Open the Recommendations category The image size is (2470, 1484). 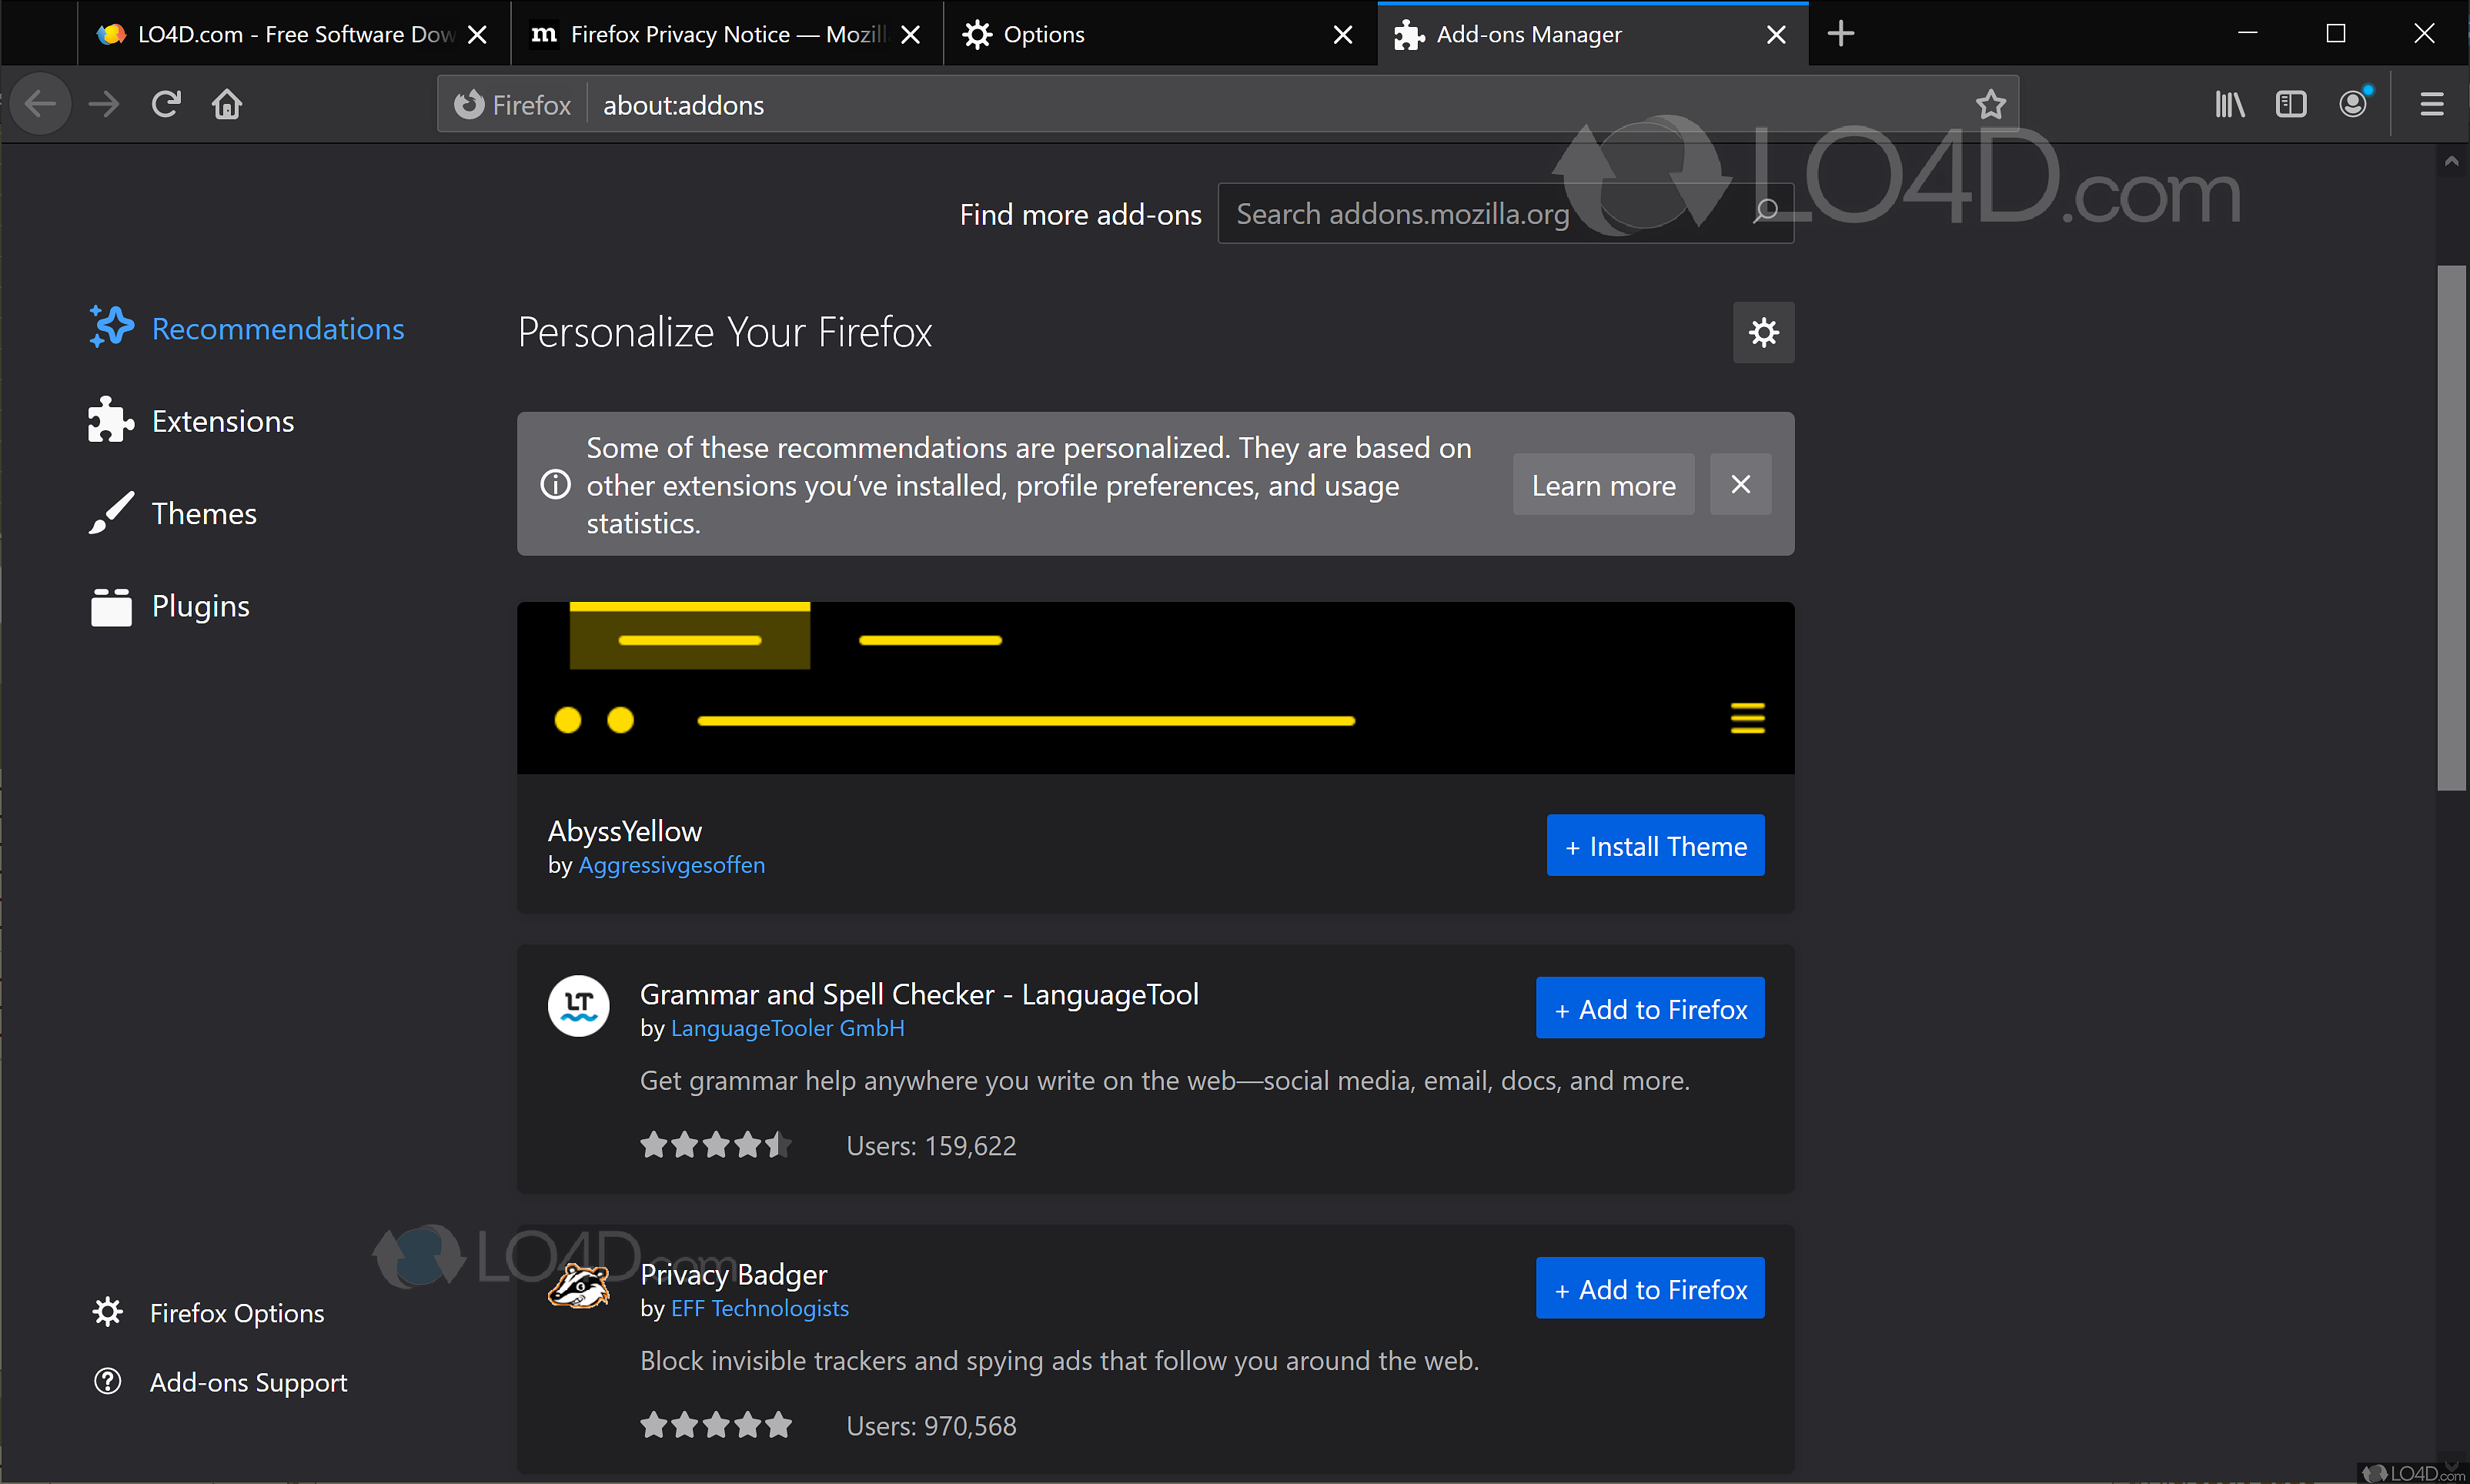point(246,328)
